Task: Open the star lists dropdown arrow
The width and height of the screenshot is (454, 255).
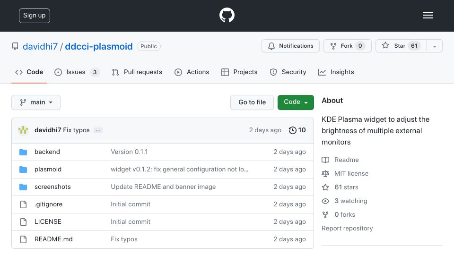Action: pos(435,46)
